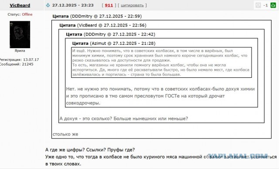
Task: Click the Ярила user rank label
Action: pos(20,50)
